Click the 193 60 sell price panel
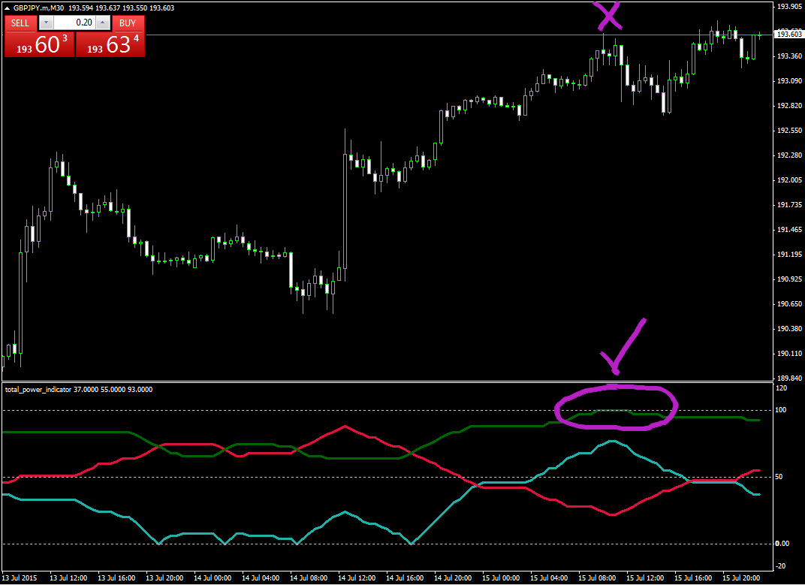 click(x=40, y=45)
